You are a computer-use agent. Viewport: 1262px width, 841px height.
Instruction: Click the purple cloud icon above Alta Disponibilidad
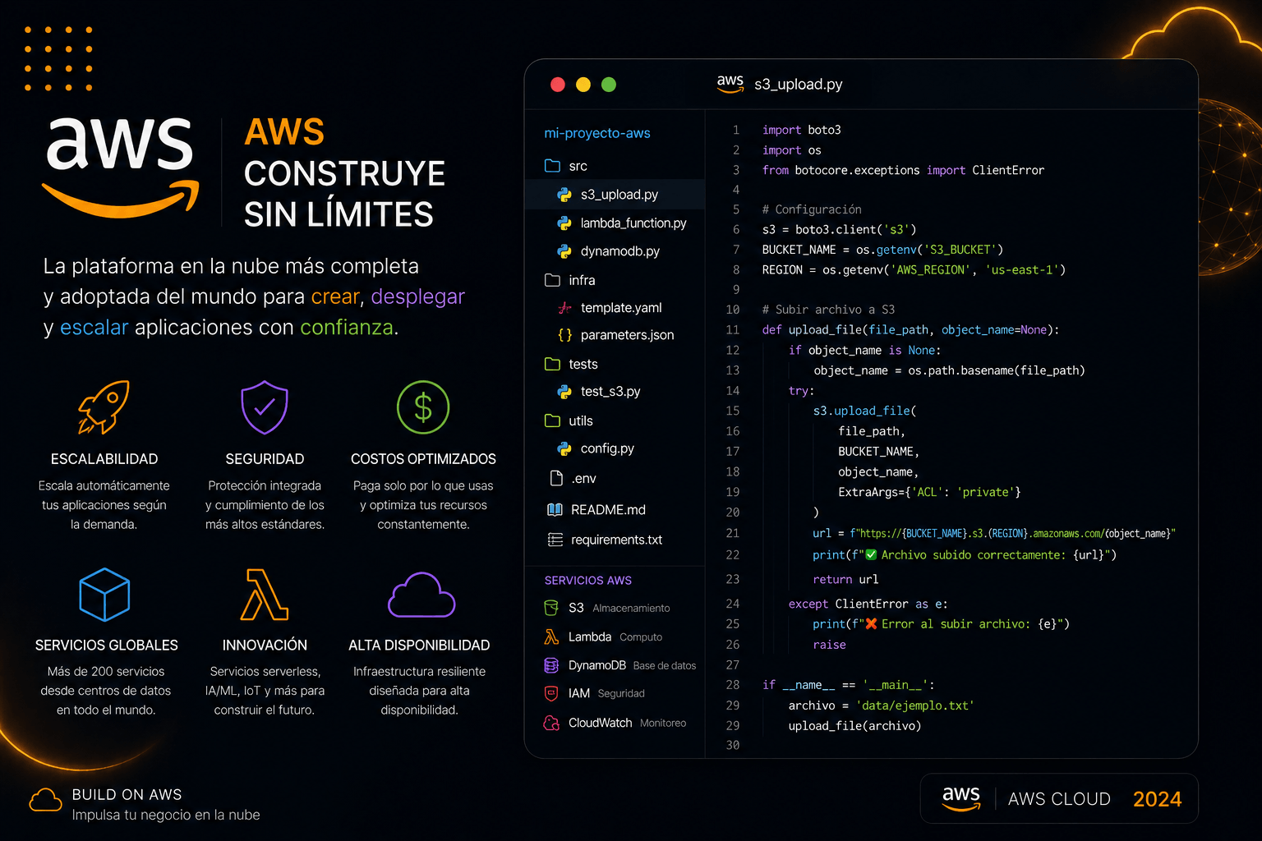pyautogui.click(x=421, y=594)
